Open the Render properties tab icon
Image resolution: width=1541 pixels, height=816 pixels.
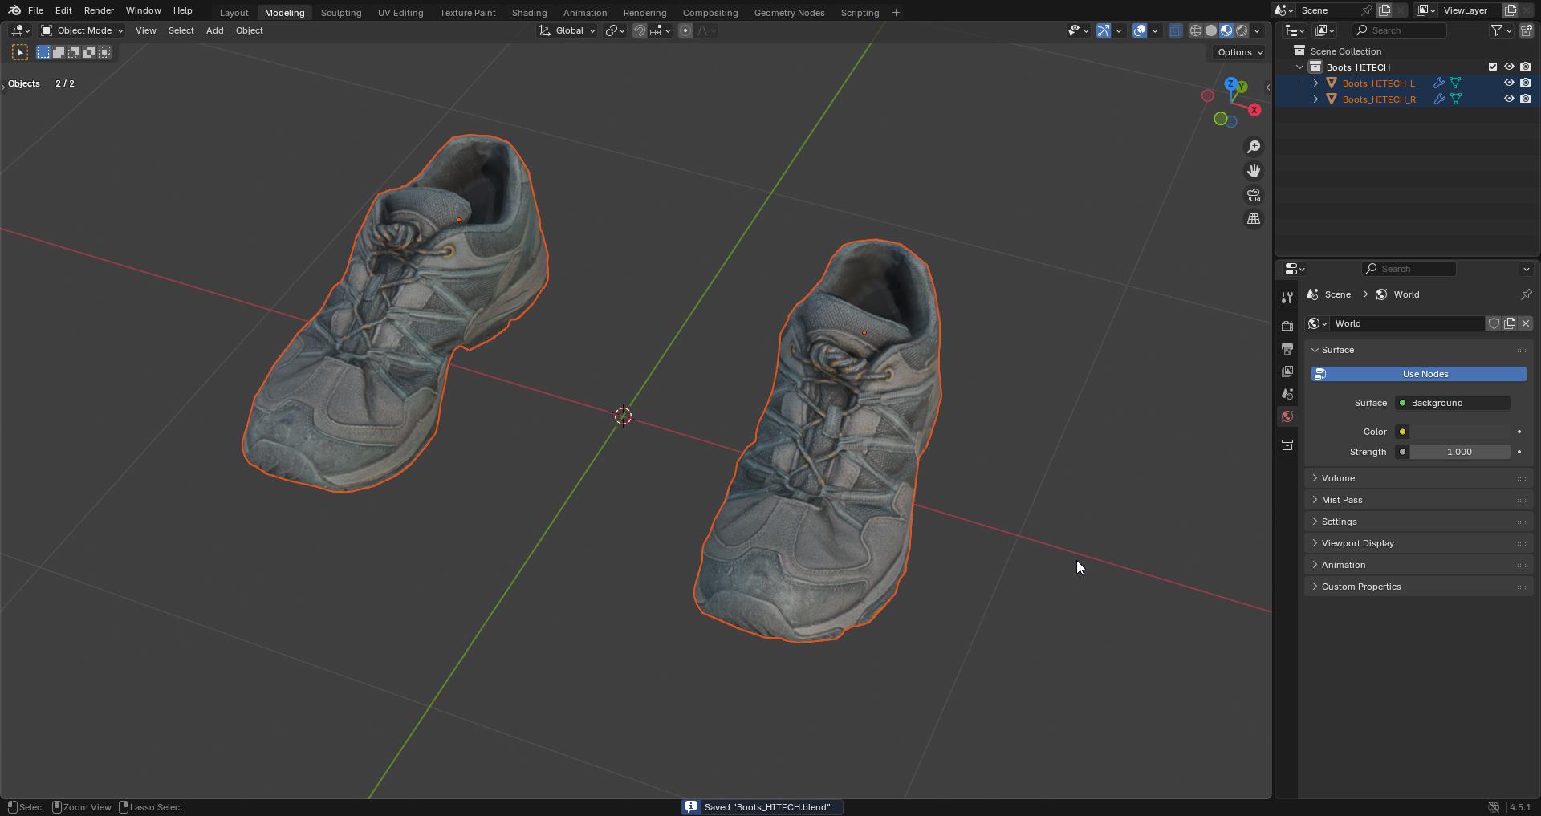1287,326
